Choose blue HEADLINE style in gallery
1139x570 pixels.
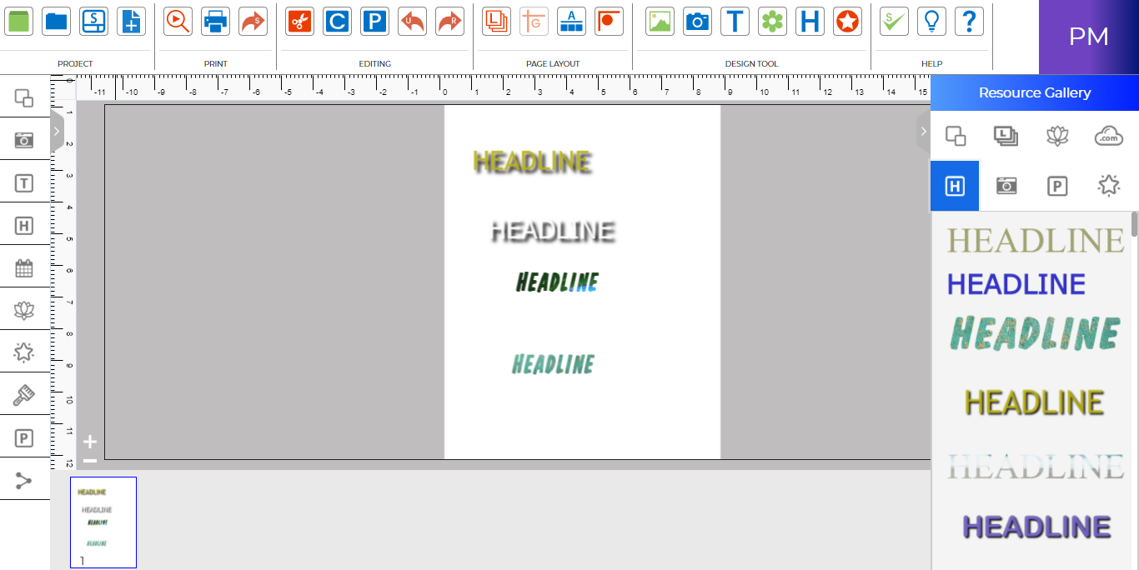point(1016,284)
